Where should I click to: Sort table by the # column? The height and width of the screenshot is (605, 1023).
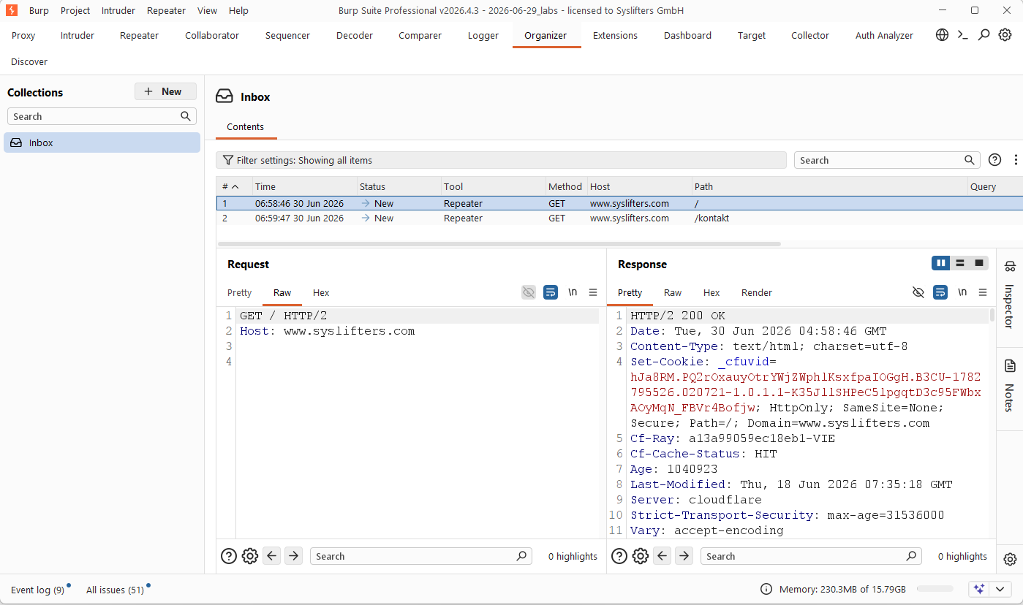click(x=234, y=186)
